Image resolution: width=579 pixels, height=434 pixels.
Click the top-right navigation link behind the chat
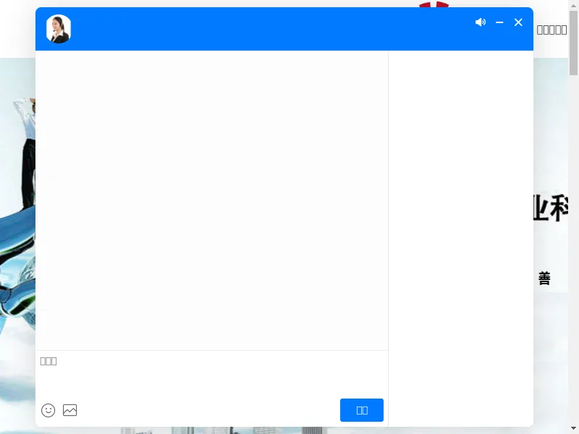[x=551, y=30]
